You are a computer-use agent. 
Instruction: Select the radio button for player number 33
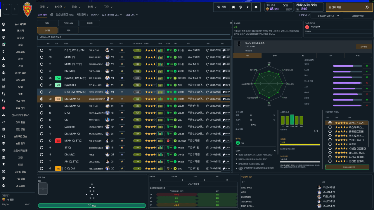click(41, 57)
